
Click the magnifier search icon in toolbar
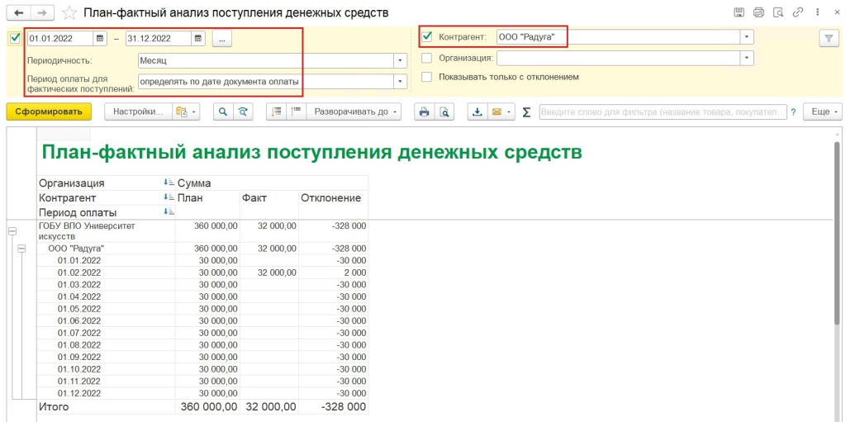pos(222,111)
